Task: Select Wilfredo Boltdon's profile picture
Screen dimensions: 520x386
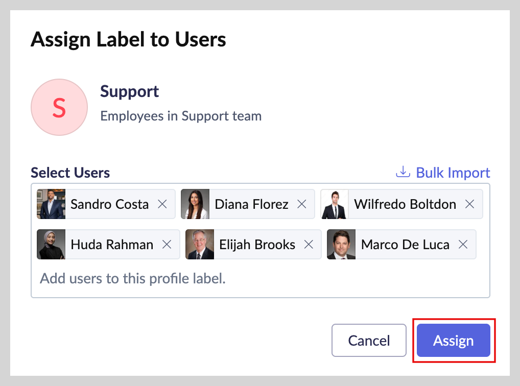Action: [x=335, y=204]
